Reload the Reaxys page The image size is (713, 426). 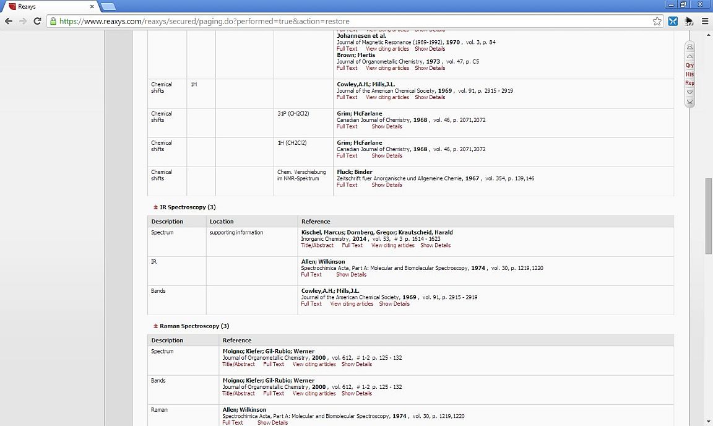coord(37,21)
